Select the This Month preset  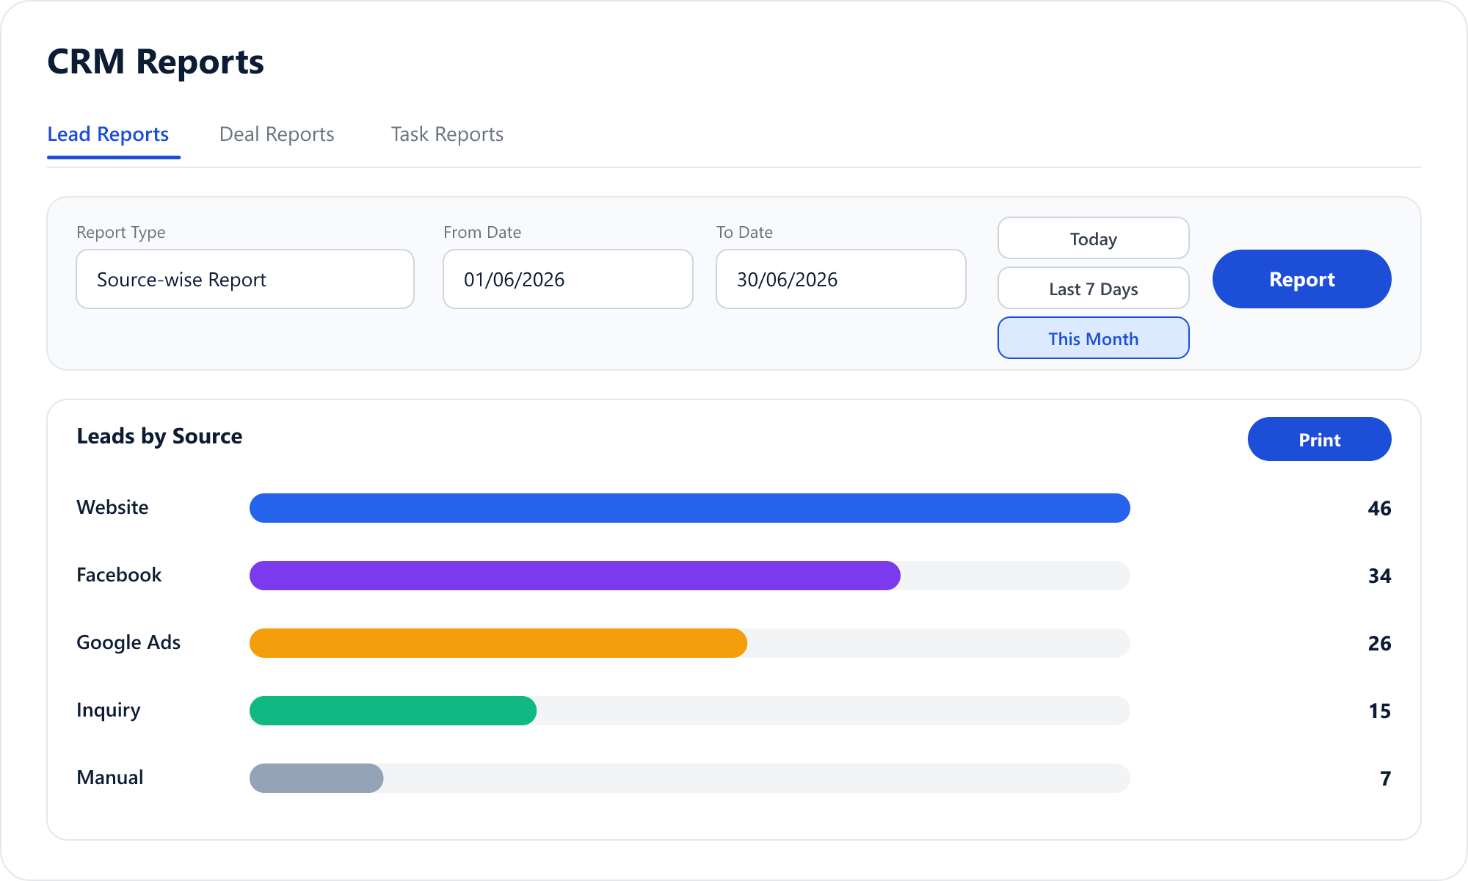click(x=1094, y=338)
